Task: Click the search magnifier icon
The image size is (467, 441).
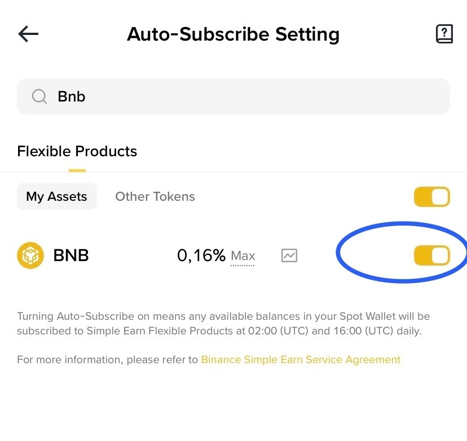Action: point(39,96)
